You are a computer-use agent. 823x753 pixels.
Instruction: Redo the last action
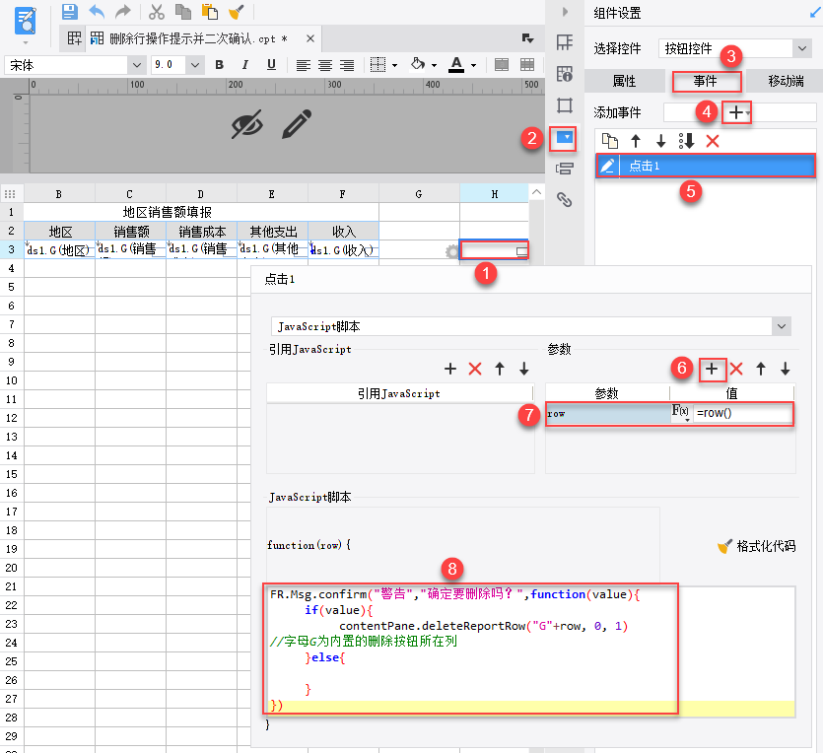pyautogui.click(x=123, y=12)
